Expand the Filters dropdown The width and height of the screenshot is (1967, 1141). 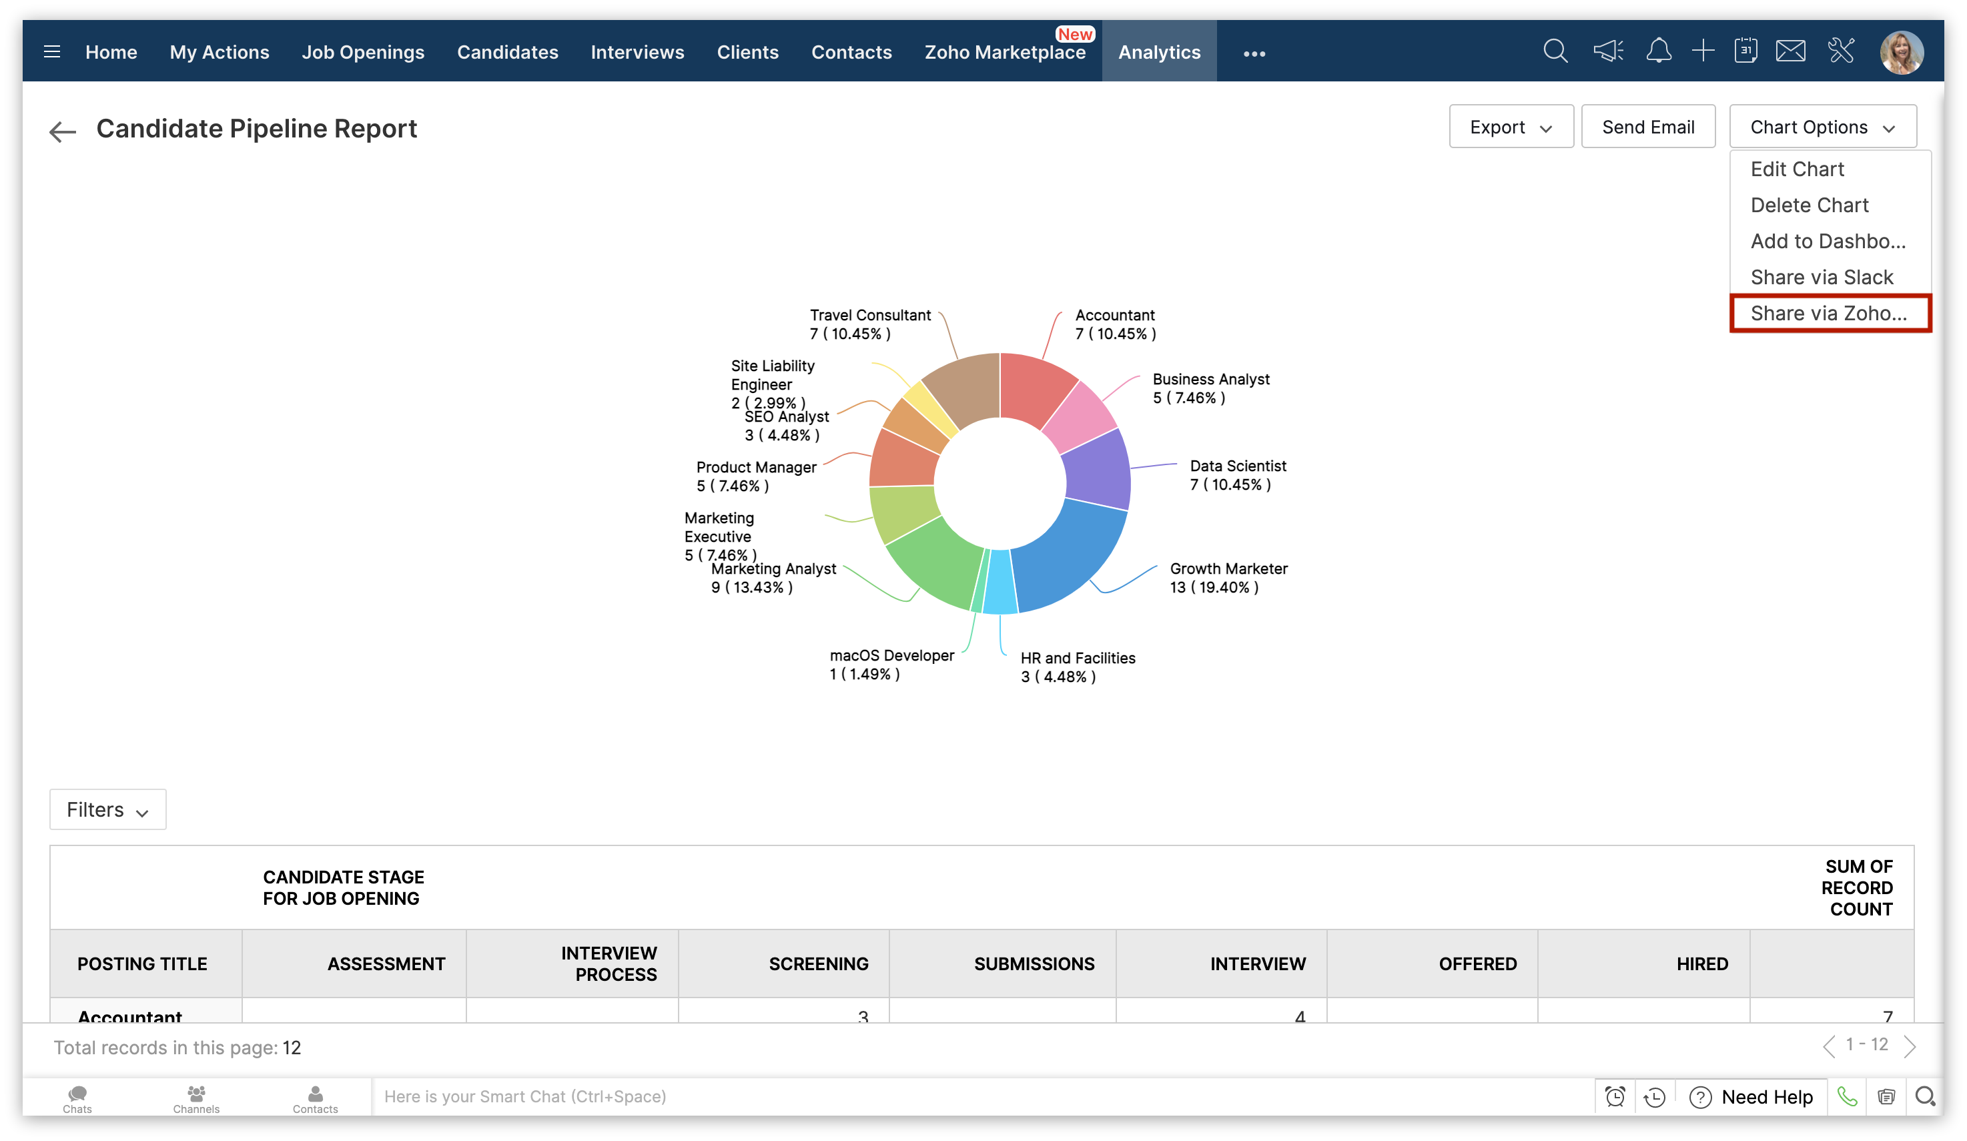coord(107,809)
